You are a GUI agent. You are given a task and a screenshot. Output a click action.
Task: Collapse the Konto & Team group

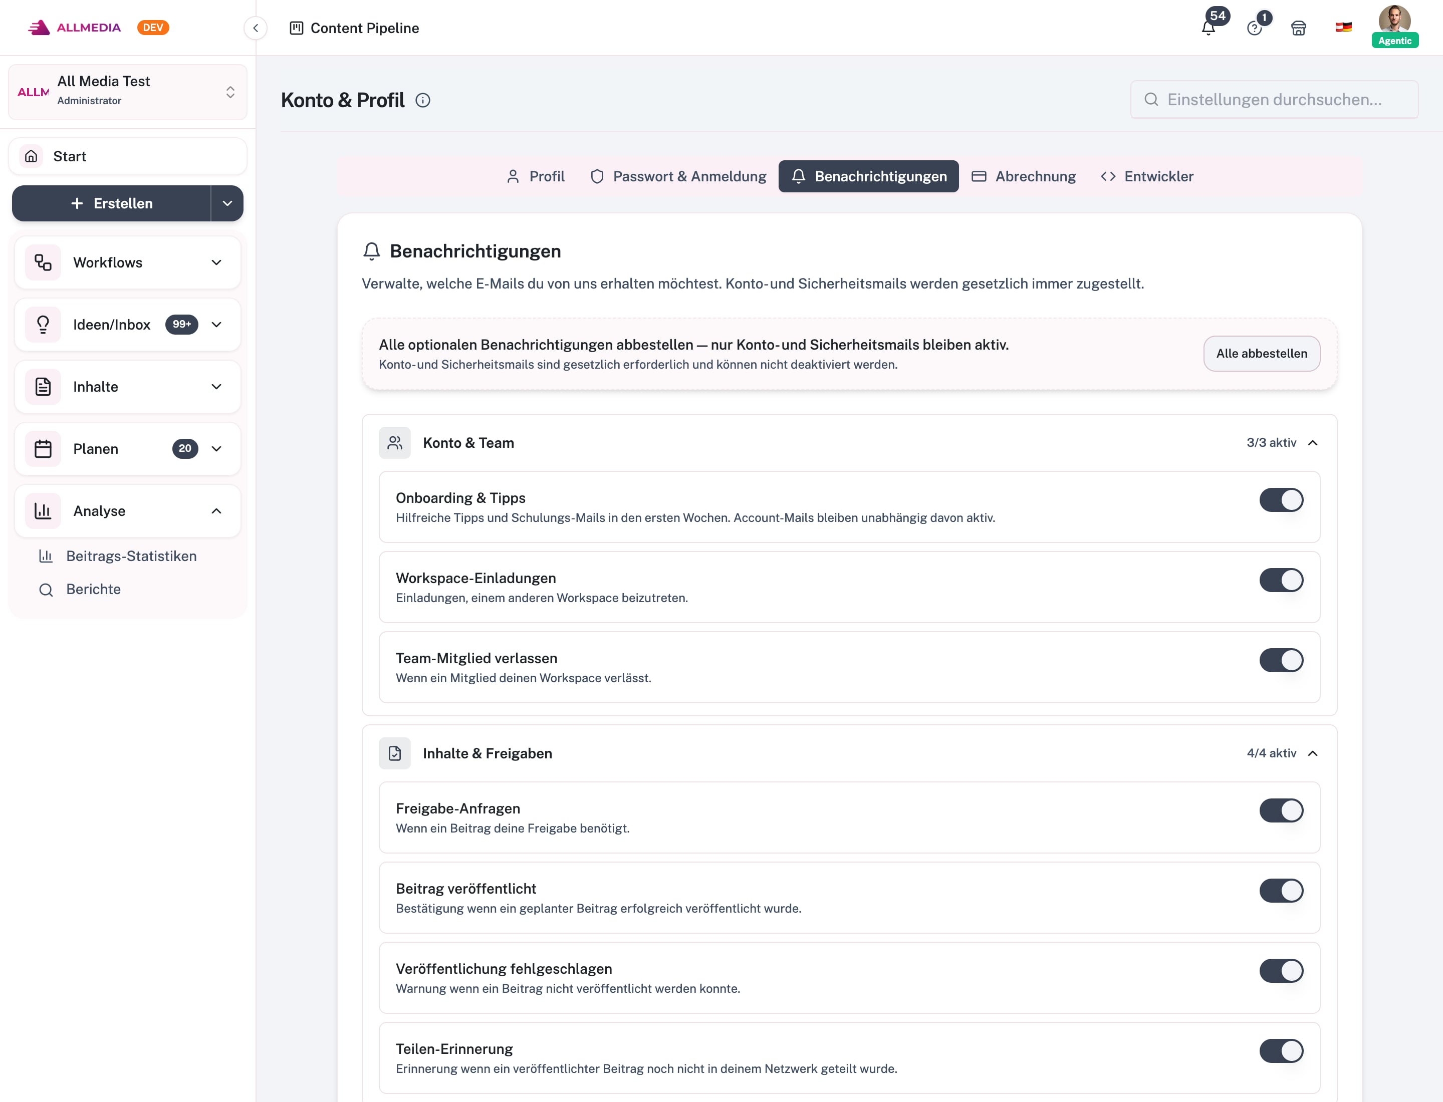1312,443
